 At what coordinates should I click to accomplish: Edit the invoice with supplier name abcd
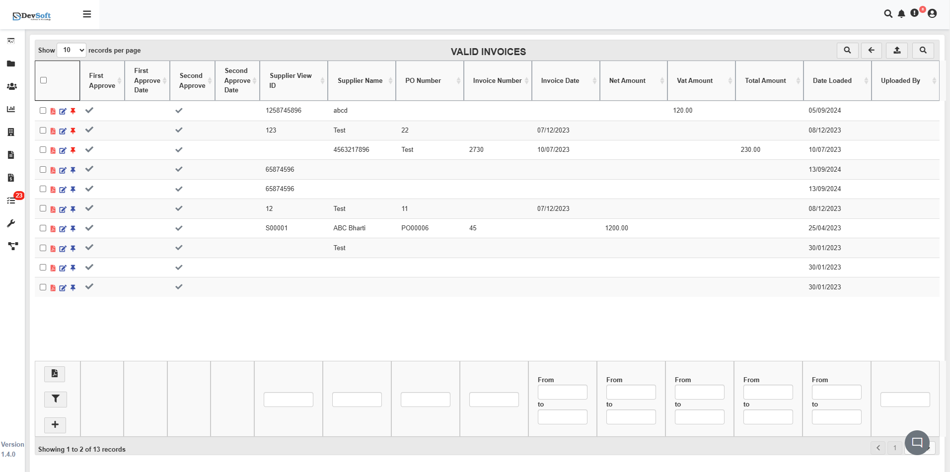[x=63, y=111]
